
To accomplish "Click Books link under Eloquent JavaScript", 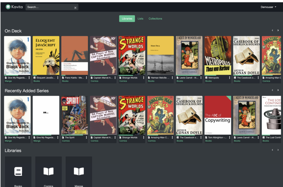I will (37, 81).
